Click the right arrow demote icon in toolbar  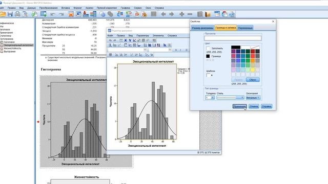[x=172, y=14]
